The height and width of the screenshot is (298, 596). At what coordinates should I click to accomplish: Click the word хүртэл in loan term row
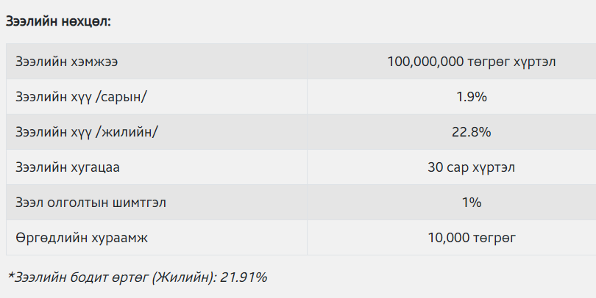coord(494,167)
